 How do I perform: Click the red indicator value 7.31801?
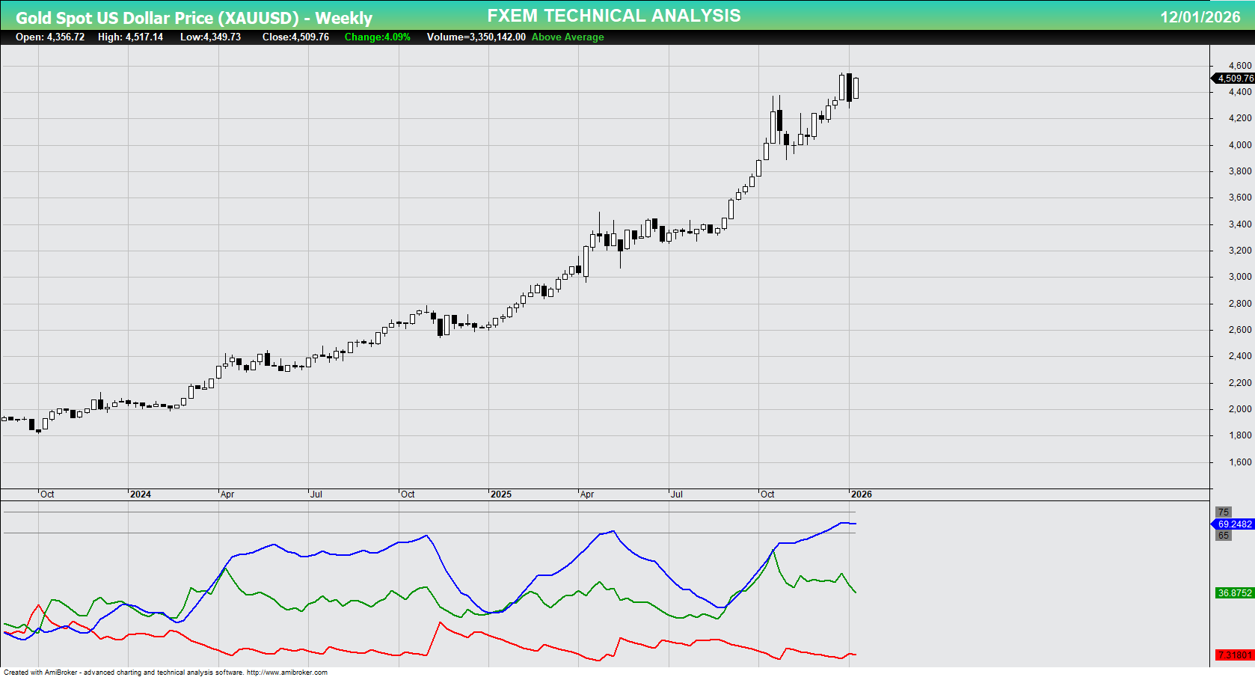click(1233, 653)
